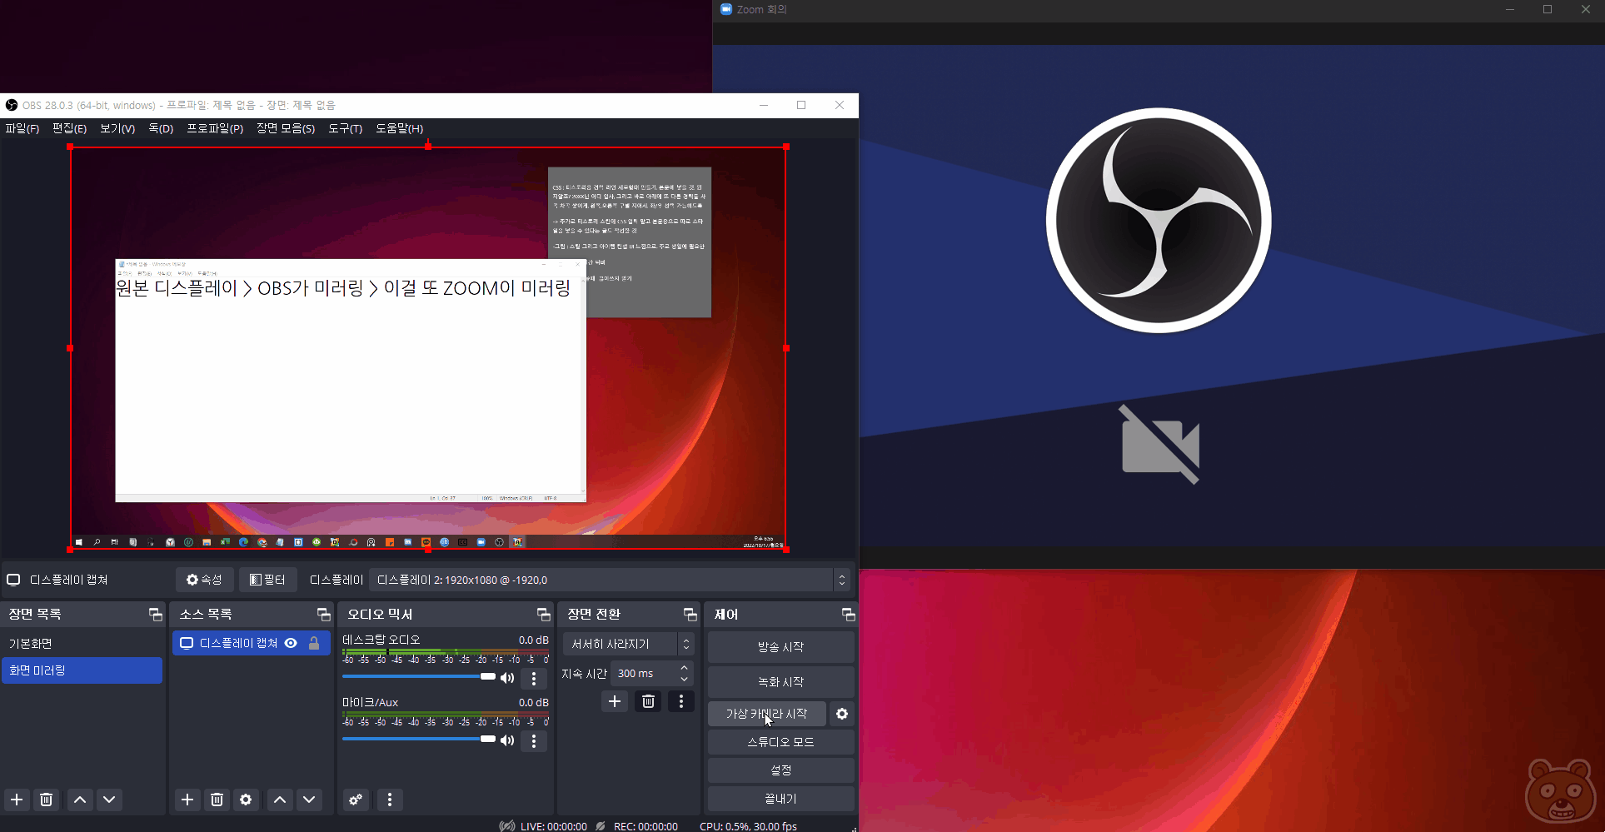The width and height of the screenshot is (1605, 832).
Task: Select the 디스플레이 캡쳐 source row
Action: 251,643
